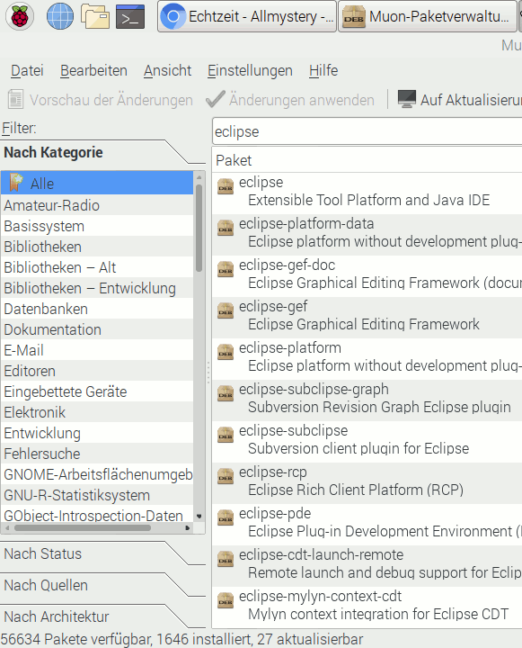Click the eclipse package DEB icon
The height and width of the screenshot is (648, 522).
tap(226, 186)
